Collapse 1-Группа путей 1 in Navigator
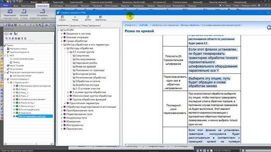 pos(8,83)
